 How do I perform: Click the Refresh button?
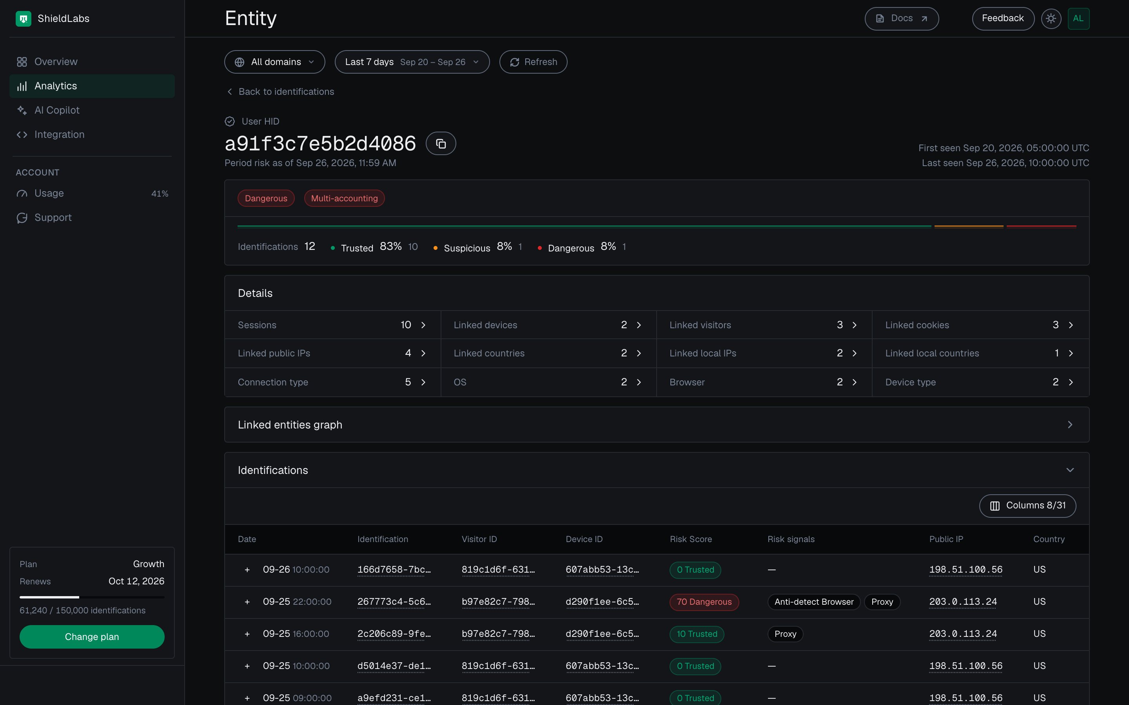click(x=533, y=62)
